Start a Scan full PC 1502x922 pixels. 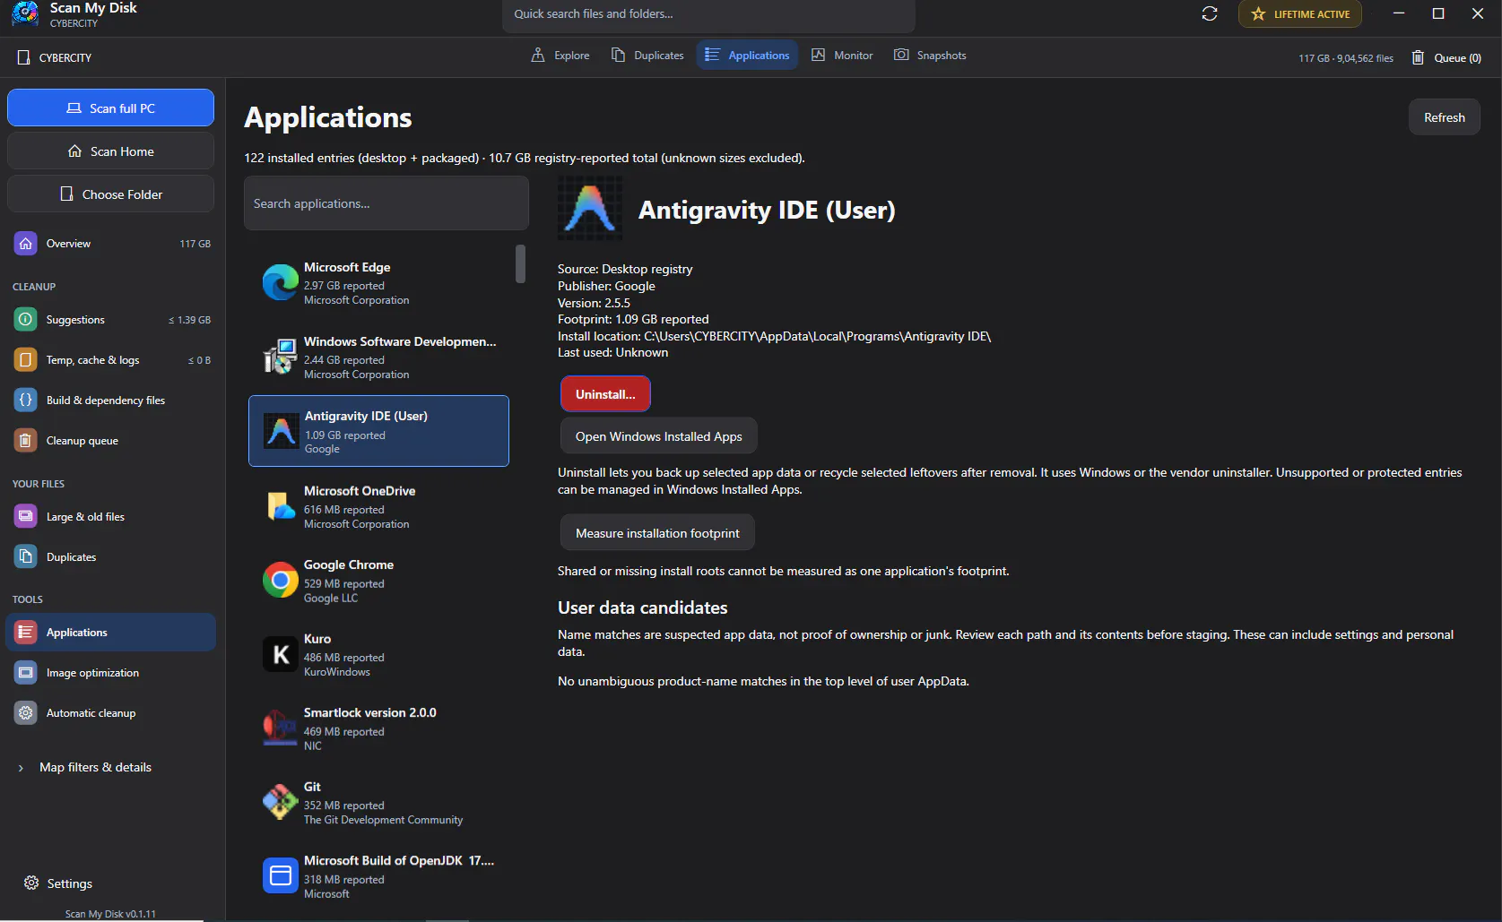(110, 108)
